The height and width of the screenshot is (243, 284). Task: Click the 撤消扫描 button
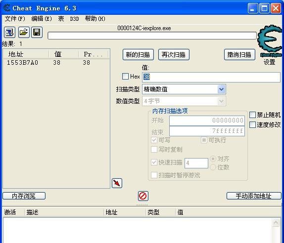(x=239, y=54)
